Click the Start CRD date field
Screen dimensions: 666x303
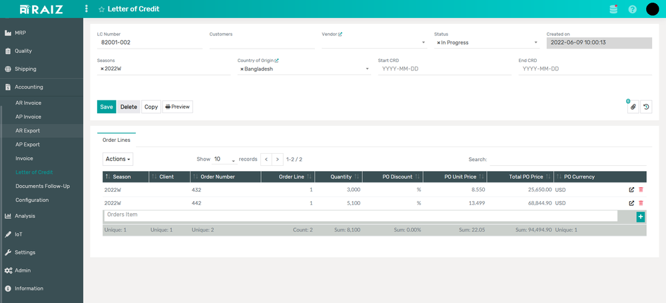[x=445, y=69]
